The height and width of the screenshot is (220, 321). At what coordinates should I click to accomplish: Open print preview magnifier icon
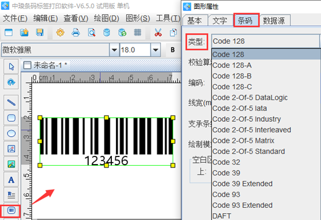point(92,32)
